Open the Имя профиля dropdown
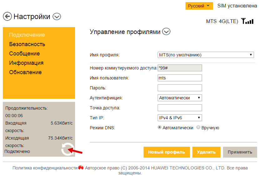This screenshot has height=176, width=259. pos(206,55)
